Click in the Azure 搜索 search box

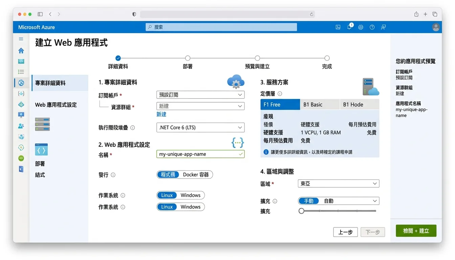(x=221, y=27)
